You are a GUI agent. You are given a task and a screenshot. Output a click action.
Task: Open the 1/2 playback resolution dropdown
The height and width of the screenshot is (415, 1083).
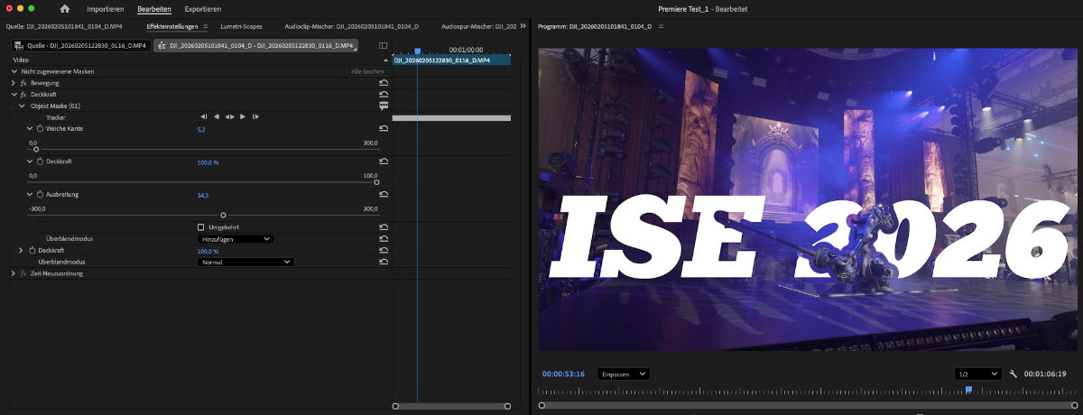[x=978, y=373]
